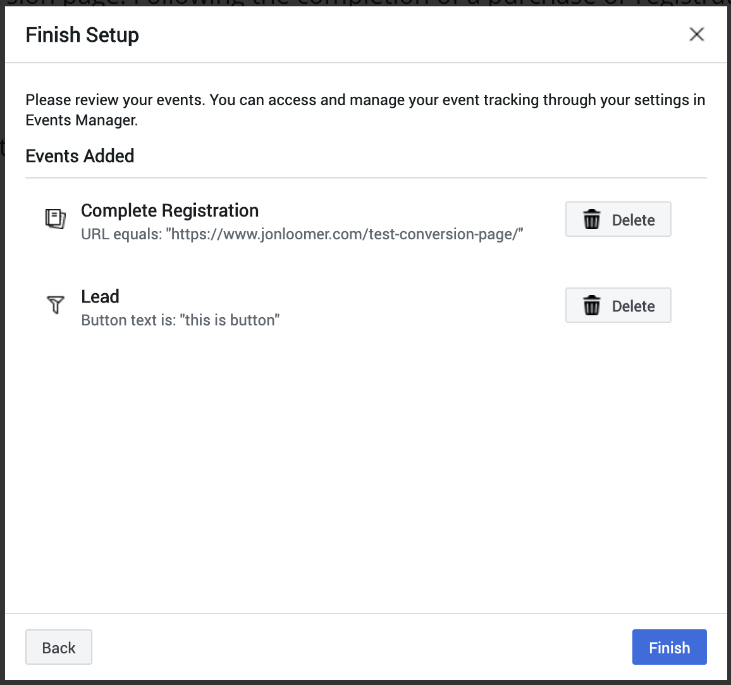
Task: Click trash icon for Complete Registration event
Action: 592,220
